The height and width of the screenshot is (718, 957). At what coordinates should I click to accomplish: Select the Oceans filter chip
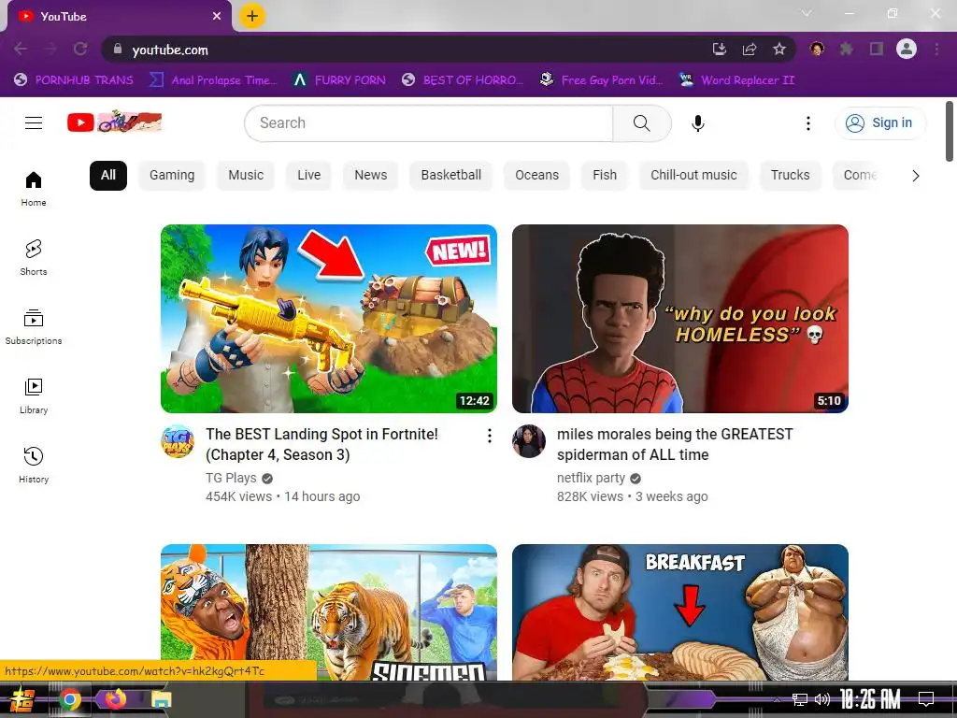pyautogui.click(x=536, y=175)
